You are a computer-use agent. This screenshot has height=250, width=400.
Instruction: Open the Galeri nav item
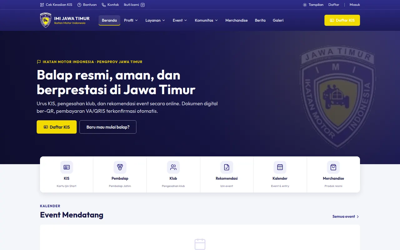278,20
